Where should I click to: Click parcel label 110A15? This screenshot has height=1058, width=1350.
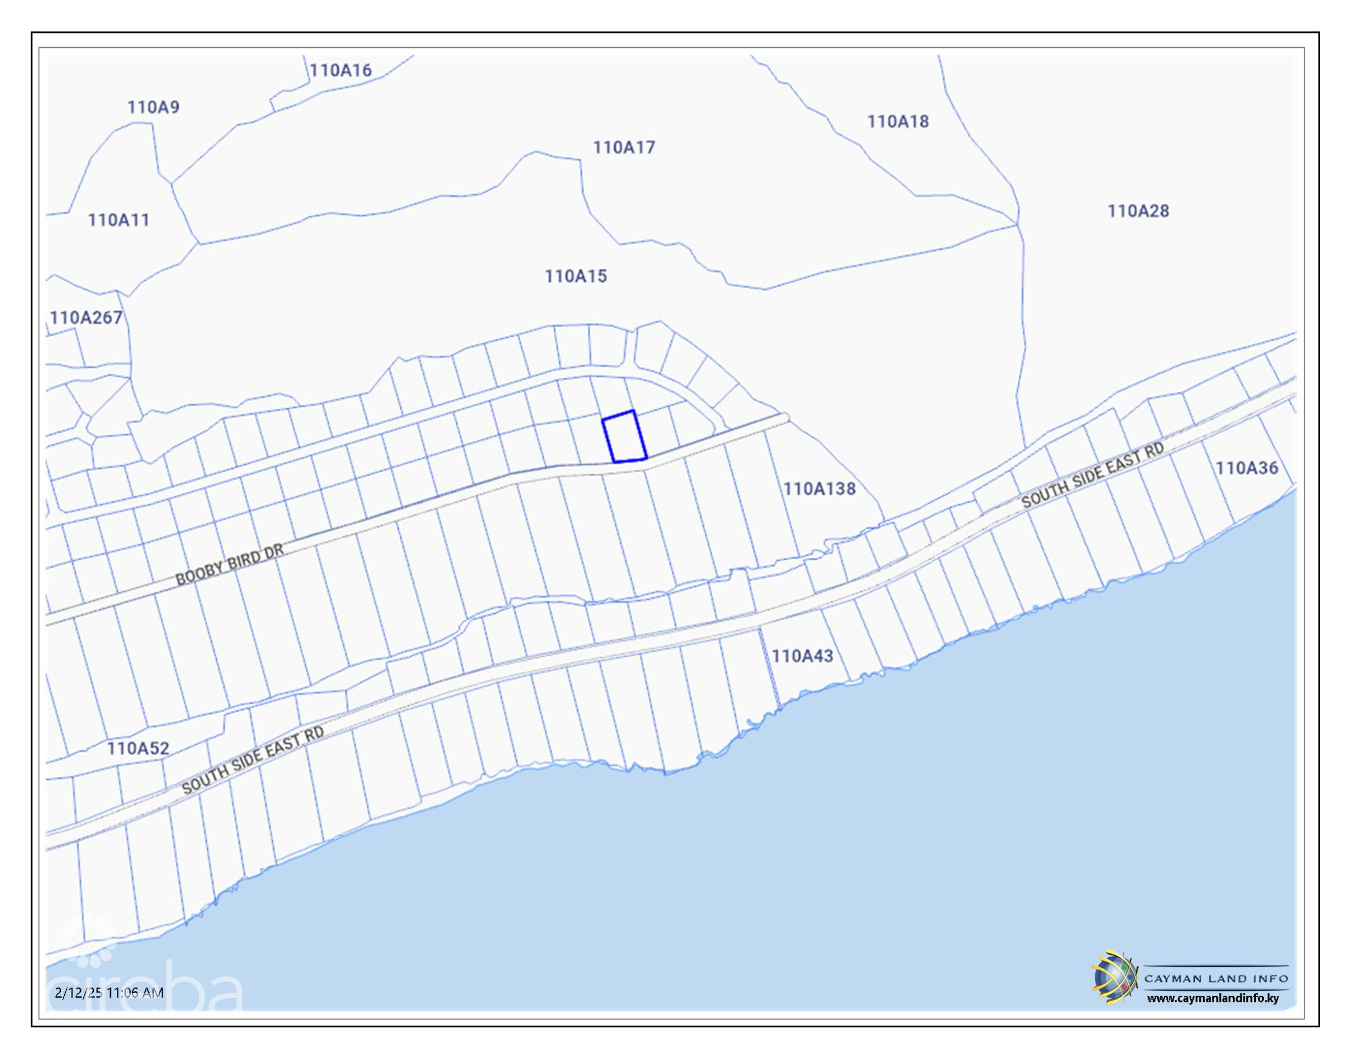575,276
